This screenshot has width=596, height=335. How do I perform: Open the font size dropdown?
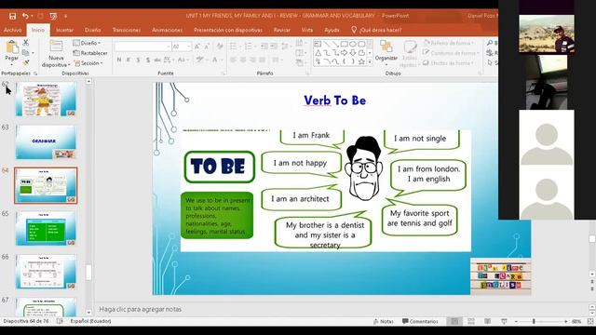tap(188, 47)
